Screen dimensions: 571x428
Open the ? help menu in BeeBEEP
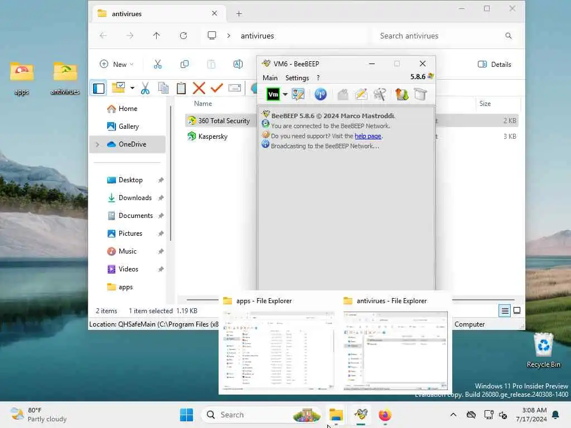[x=318, y=77]
